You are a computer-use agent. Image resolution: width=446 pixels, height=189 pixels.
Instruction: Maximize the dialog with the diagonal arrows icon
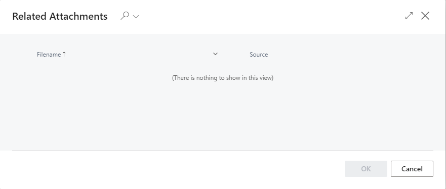point(409,16)
